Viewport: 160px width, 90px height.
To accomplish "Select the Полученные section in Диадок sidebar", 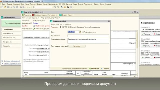I will [x=11, y=29].
